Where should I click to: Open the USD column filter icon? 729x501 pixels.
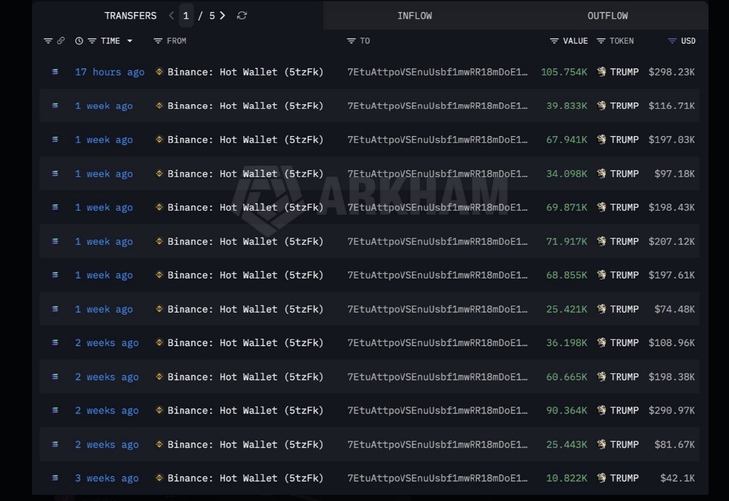tap(672, 41)
